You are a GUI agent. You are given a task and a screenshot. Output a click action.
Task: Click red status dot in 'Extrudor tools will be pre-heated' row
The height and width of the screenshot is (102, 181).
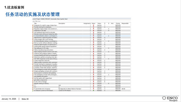pos(93,34)
